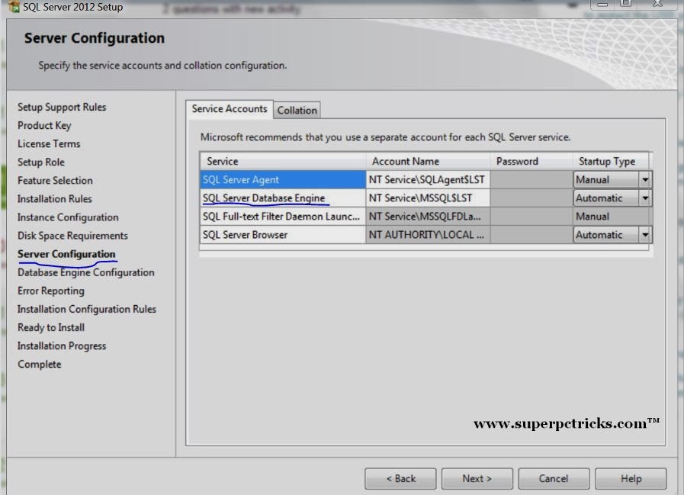Click Manual startup type of Full-text Daemon
684x495 pixels.
[611, 217]
